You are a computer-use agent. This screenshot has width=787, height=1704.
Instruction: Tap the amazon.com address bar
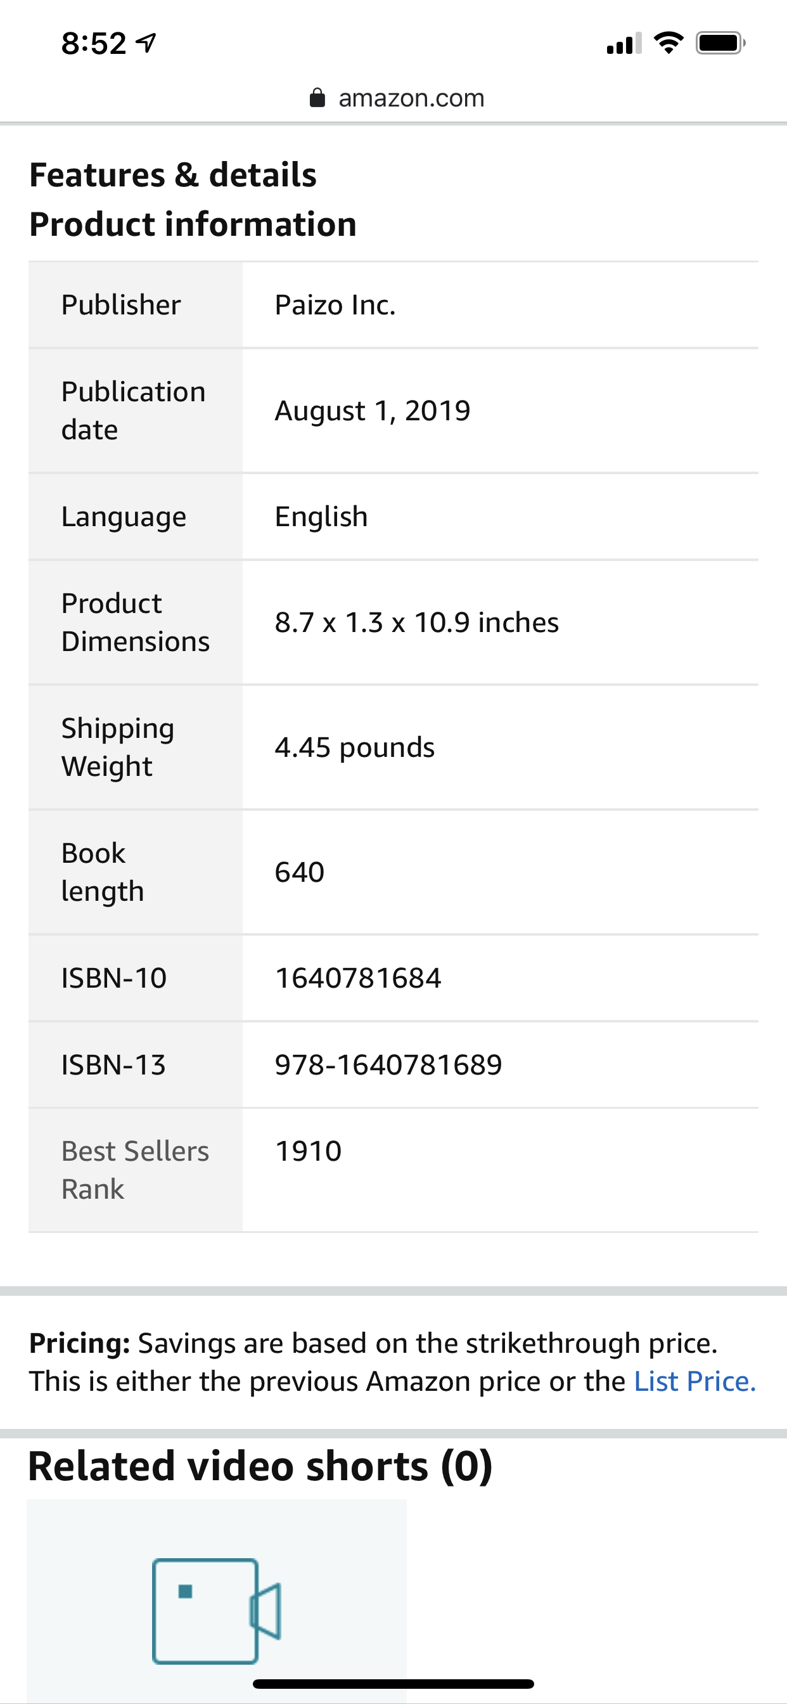(x=397, y=98)
